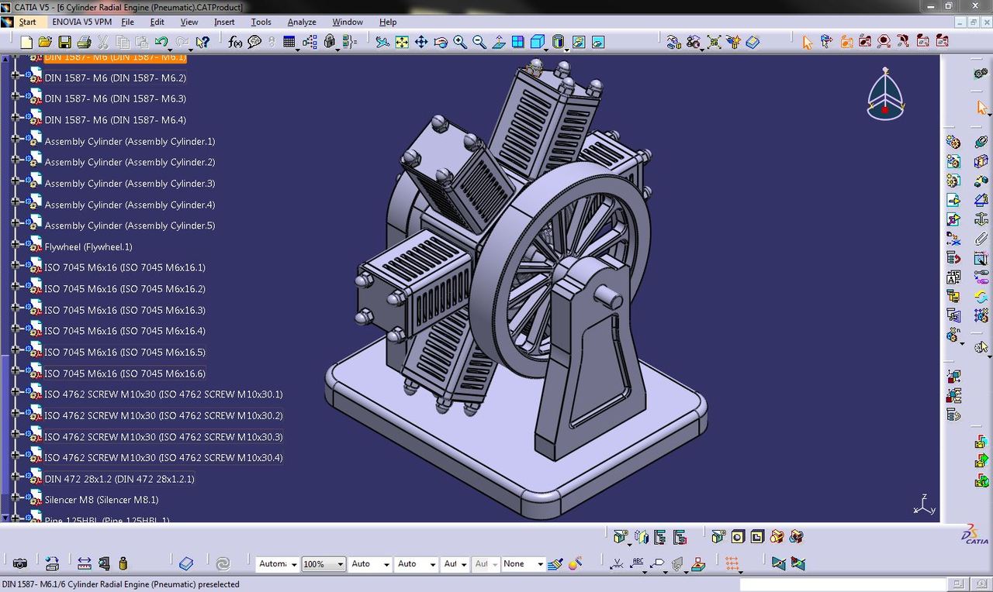Viewport: 993px width, 592px height.
Task: Open the ENOVIA V5 VPM menu
Action: [82, 22]
